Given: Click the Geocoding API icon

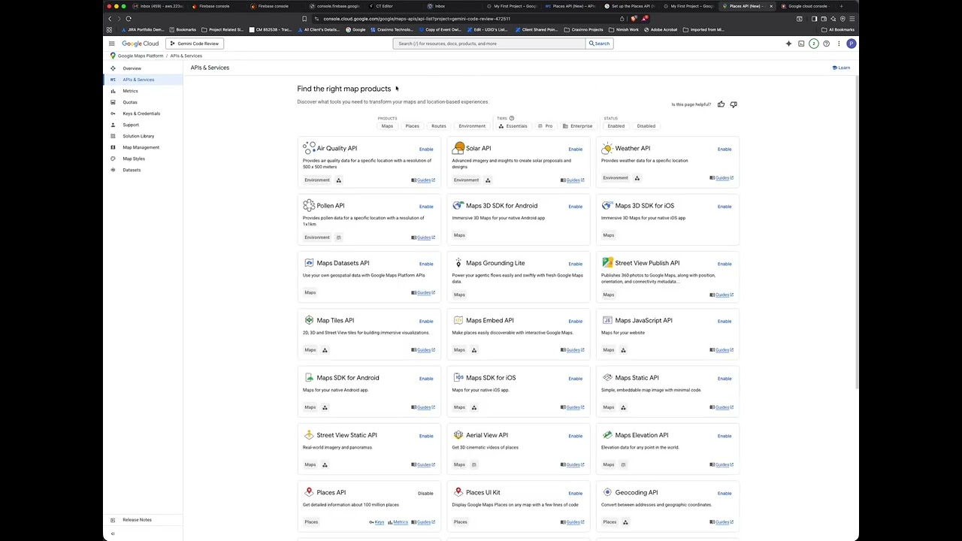Looking at the screenshot, I should [607, 492].
